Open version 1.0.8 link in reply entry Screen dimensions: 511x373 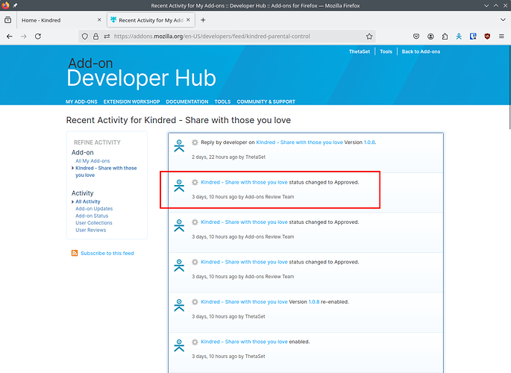369,142
